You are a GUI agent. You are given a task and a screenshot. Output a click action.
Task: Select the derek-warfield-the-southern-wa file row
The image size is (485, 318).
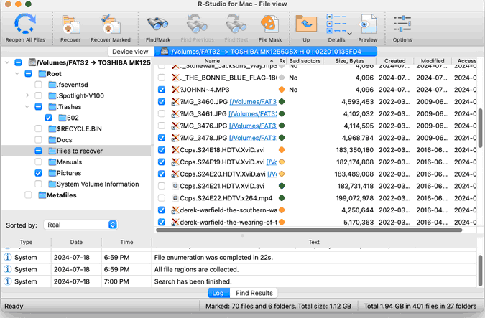(315, 210)
